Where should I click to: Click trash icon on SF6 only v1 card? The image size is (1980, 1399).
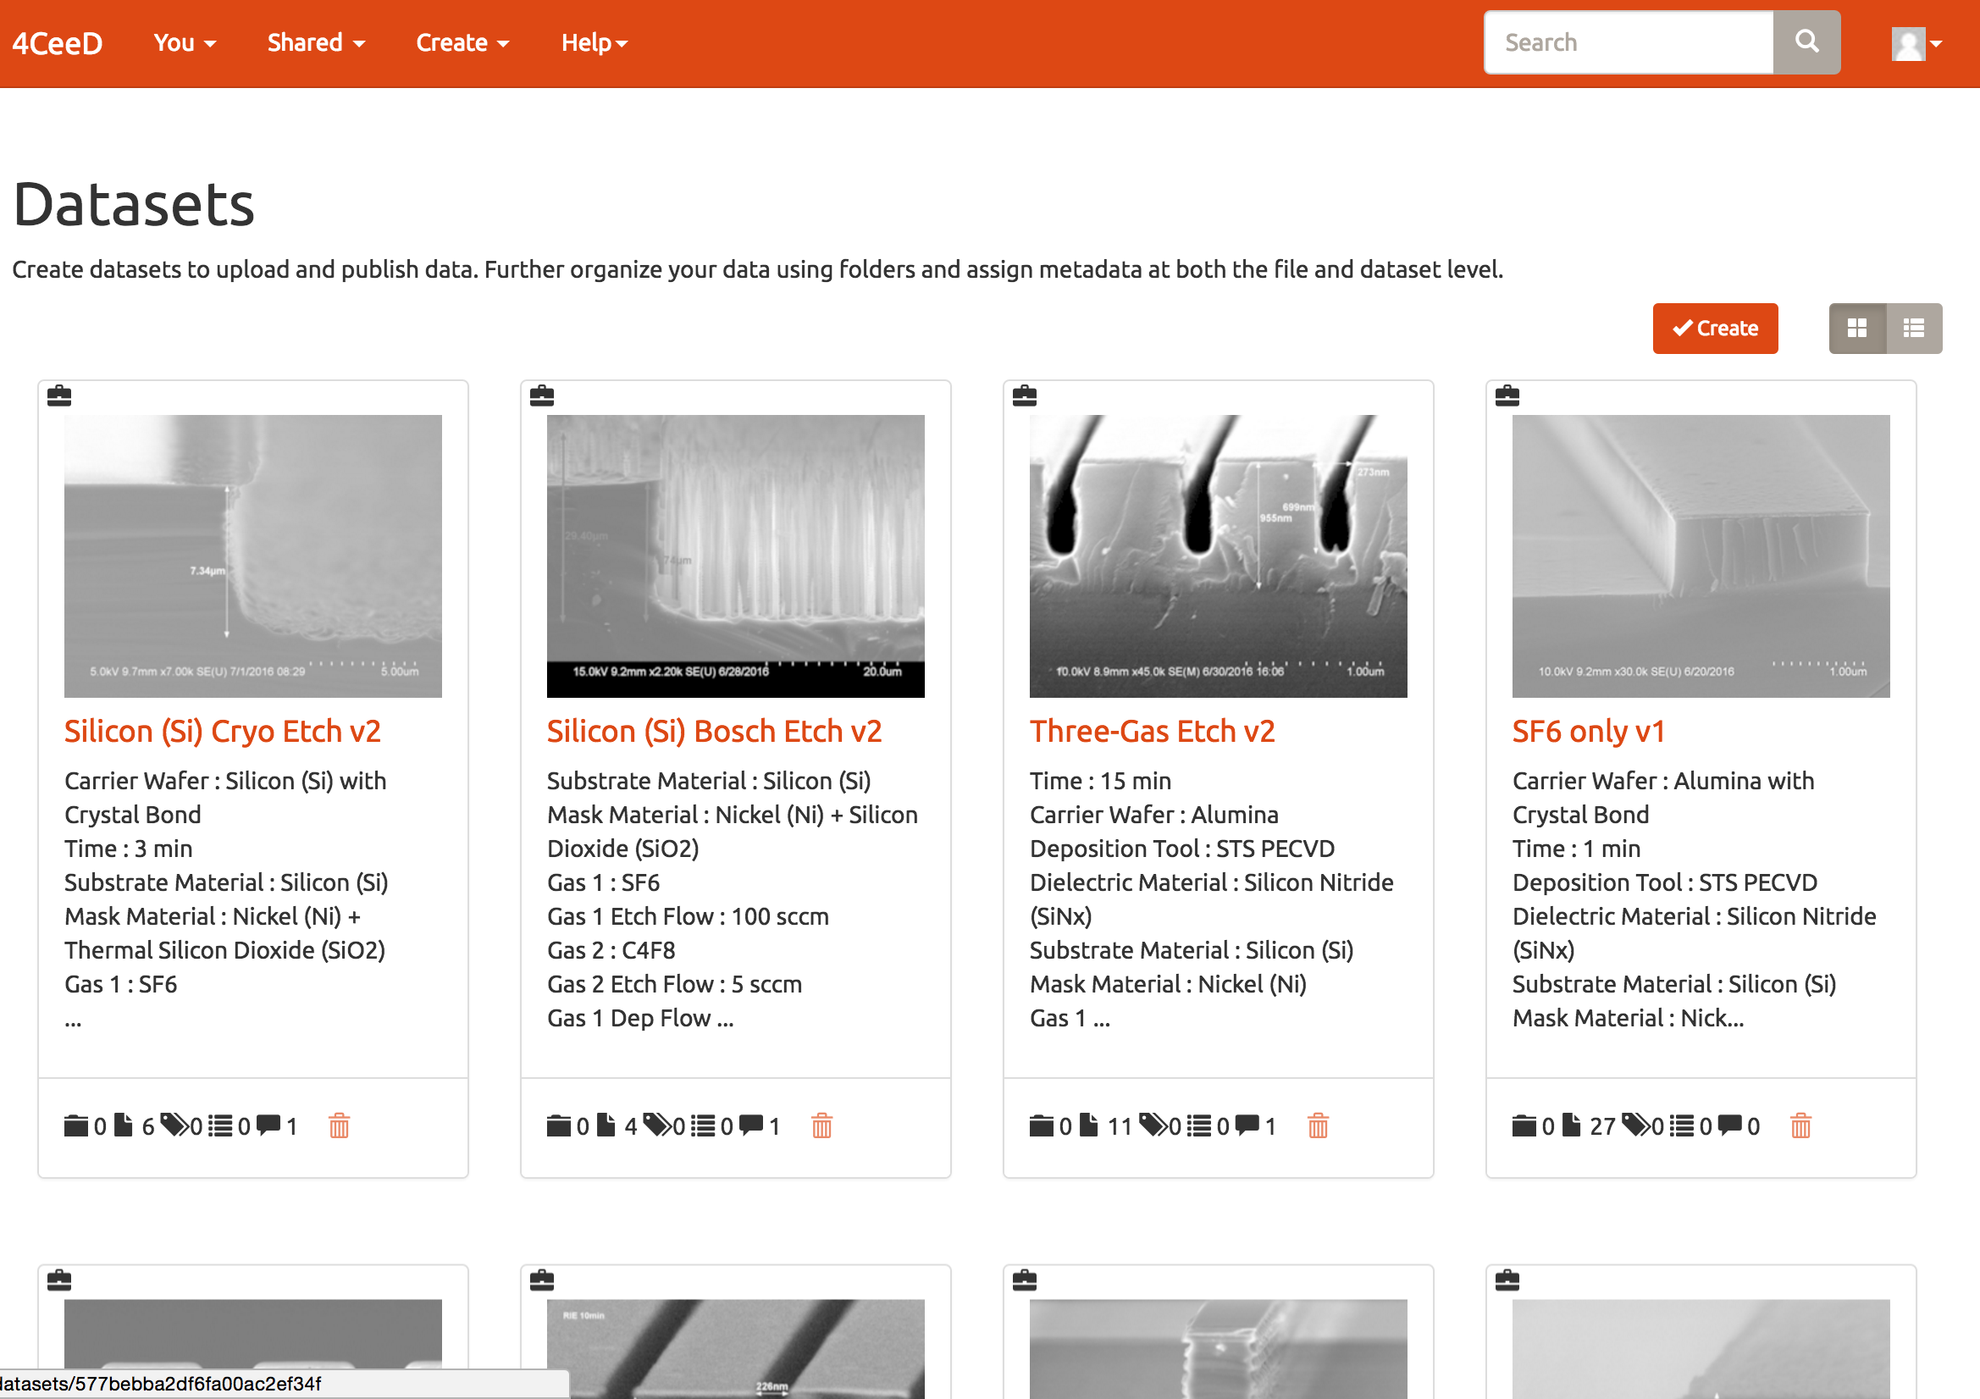(x=1800, y=1125)
